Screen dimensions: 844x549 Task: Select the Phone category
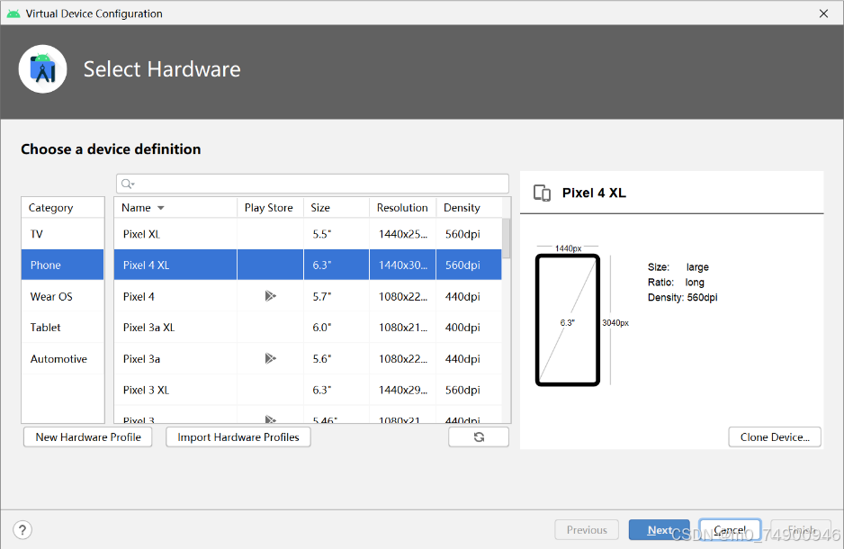[62, 265]
